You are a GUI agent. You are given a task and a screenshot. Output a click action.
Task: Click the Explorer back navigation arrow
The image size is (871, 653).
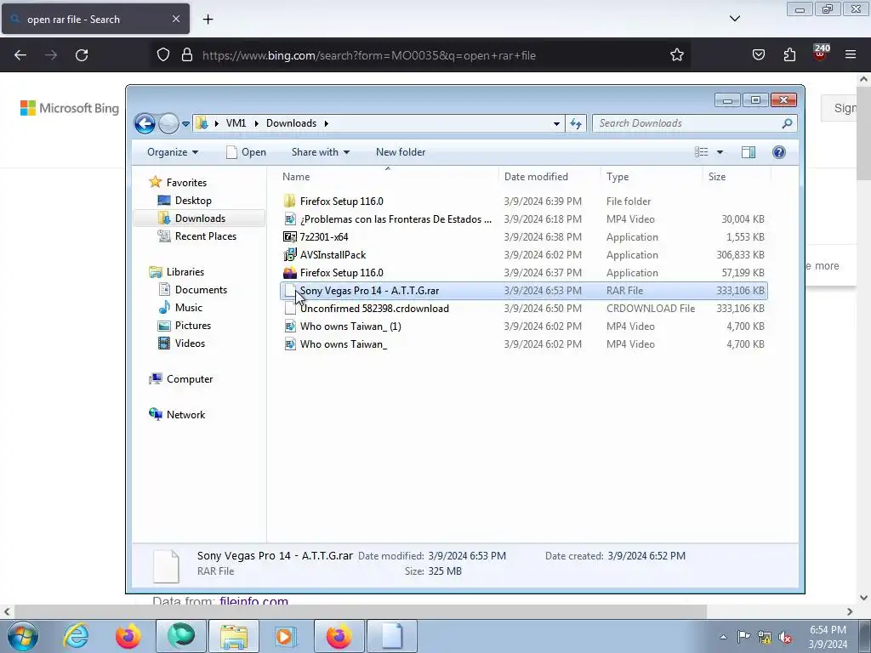click(x=145, y=123)
